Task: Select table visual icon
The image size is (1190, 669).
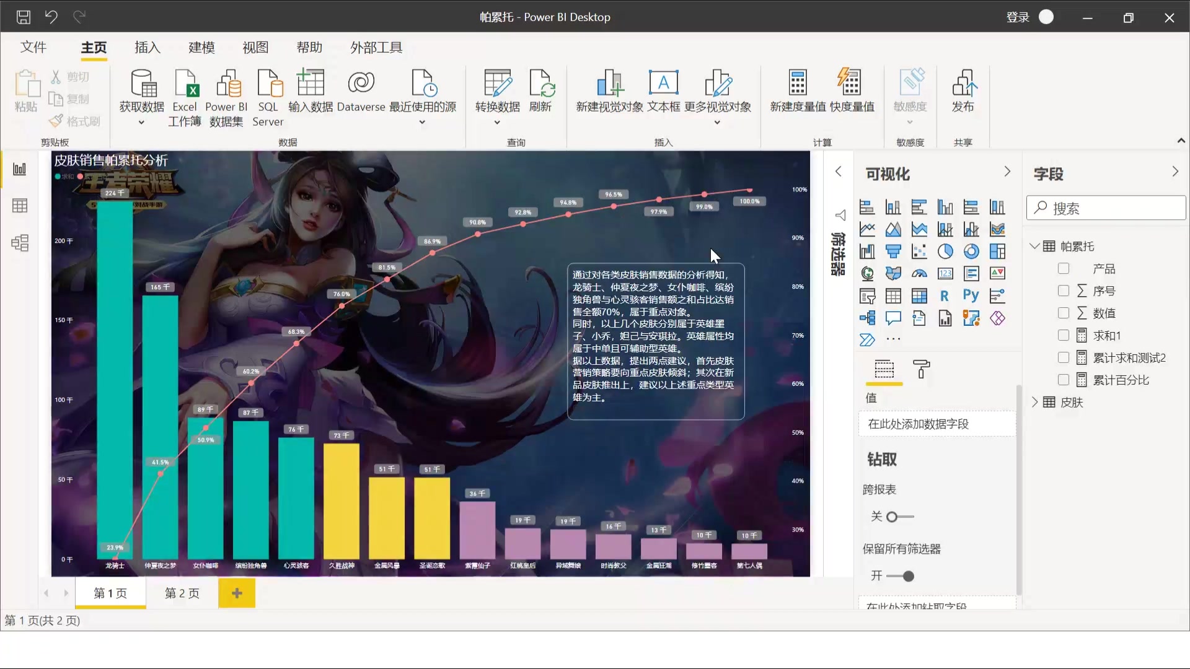Action: (893, 296)
